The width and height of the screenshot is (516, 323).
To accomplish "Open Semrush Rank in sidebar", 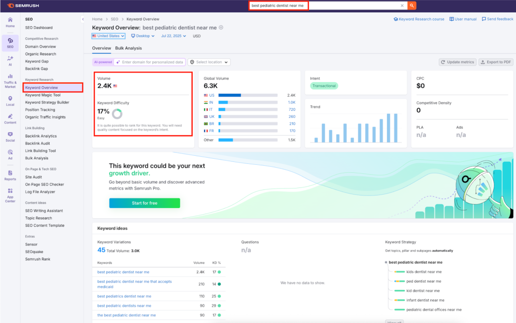I will (38, 259).
